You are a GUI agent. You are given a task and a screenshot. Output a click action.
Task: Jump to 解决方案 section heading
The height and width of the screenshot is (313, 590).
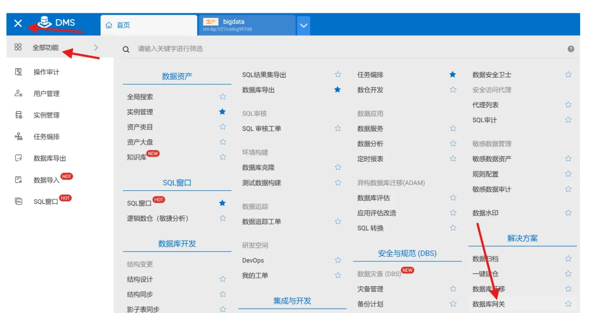coord(522,238)
